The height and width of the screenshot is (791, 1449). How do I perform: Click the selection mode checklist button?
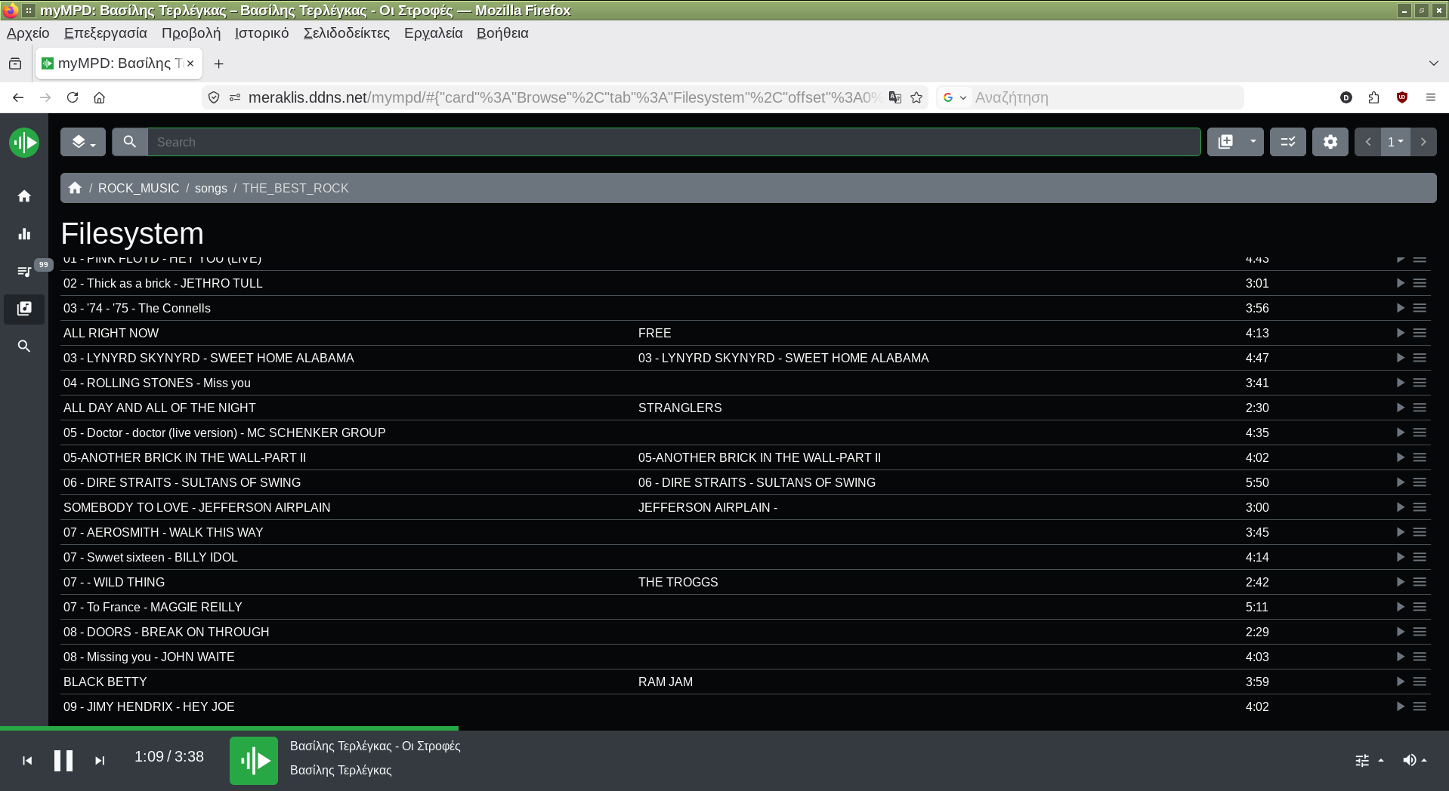click(x=1287, y=142)
